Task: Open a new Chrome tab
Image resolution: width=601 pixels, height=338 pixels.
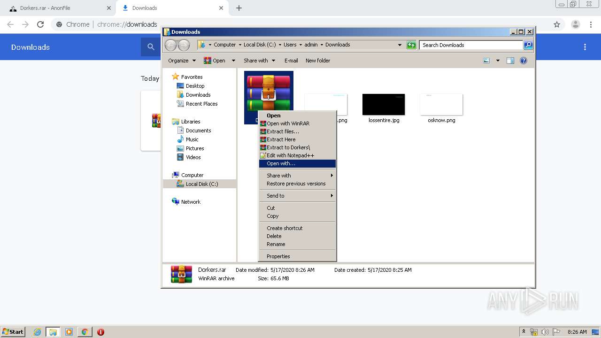Action: 239,8
